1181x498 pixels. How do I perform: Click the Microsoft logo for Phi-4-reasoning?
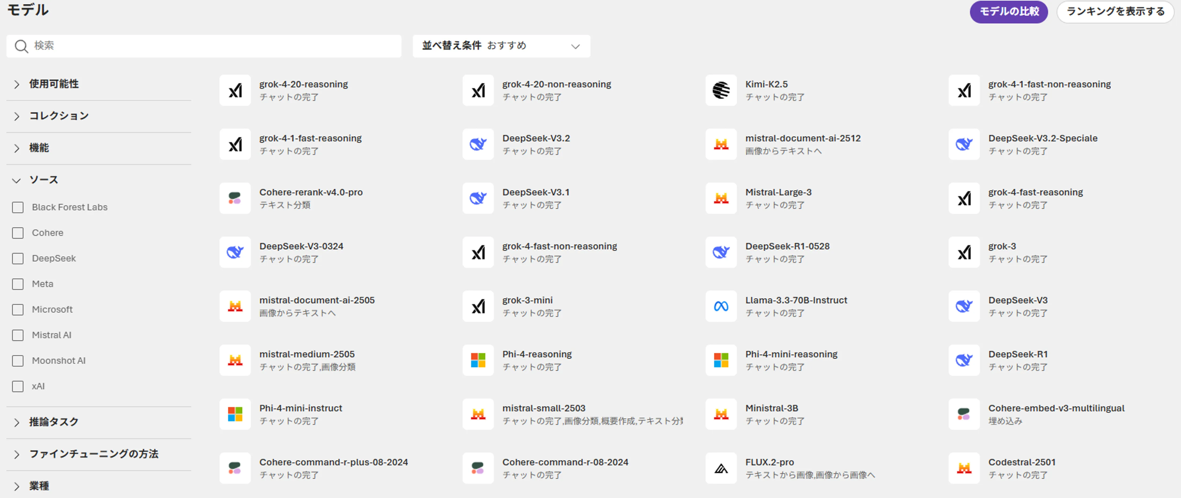click(x=478, y=361)
